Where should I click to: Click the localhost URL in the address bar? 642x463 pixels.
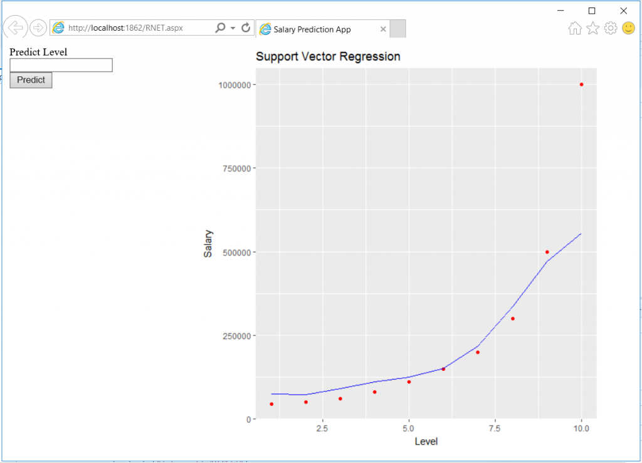125,28
